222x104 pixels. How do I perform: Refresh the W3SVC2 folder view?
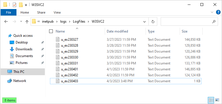[153, 21]
